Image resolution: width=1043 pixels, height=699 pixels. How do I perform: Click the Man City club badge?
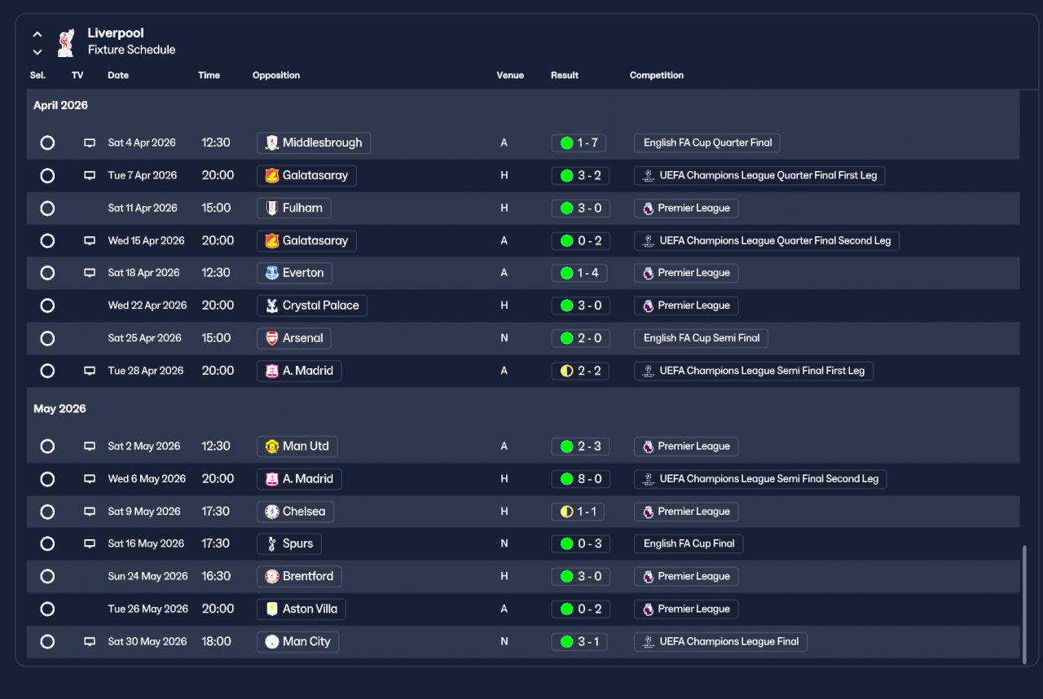272,641
